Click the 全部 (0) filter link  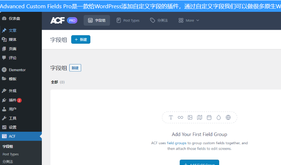click(x=58, y=82)
